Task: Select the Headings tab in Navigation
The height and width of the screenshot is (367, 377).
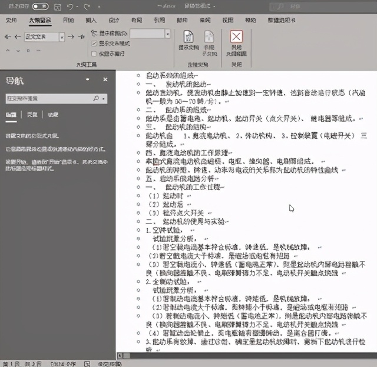Action: 11,115
